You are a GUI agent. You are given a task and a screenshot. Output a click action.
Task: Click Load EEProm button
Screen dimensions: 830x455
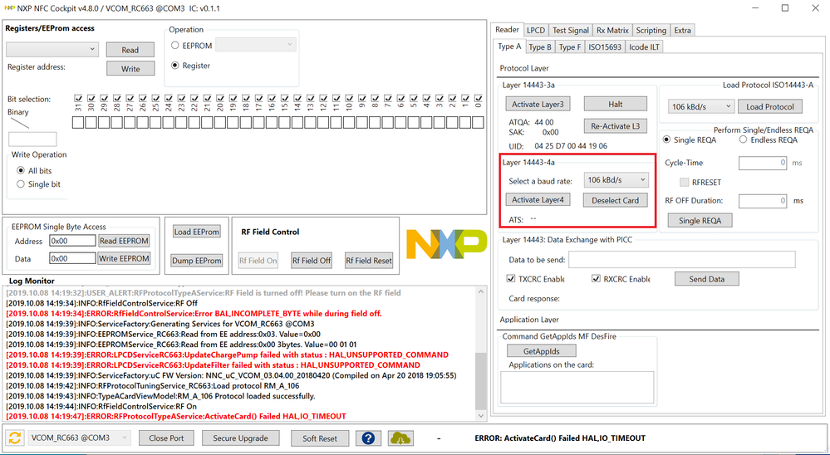point(196,232)
